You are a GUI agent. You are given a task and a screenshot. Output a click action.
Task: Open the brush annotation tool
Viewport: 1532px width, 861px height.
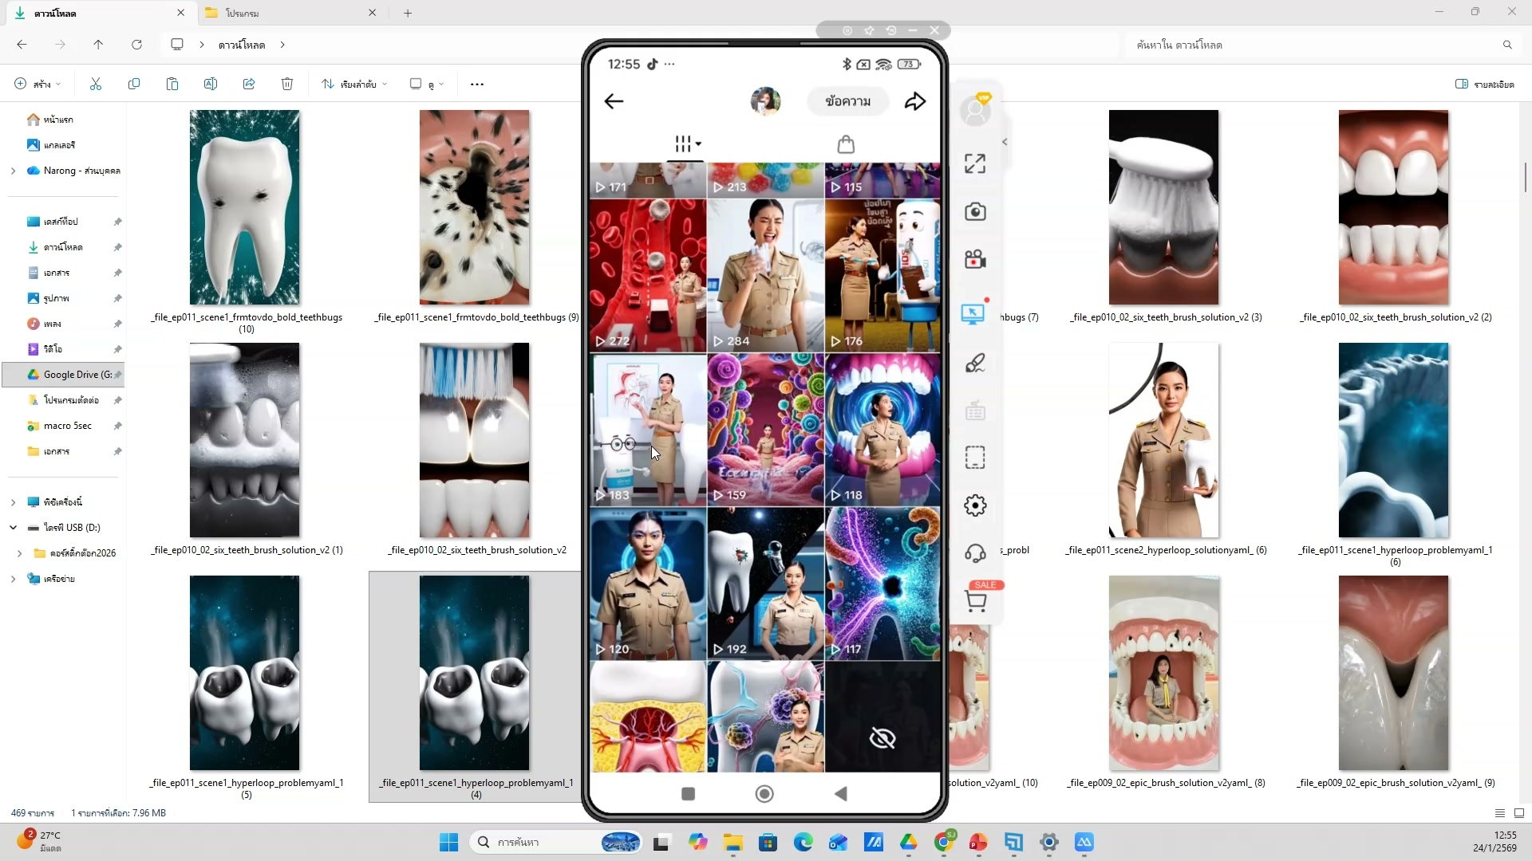click(x=974, y=364)
